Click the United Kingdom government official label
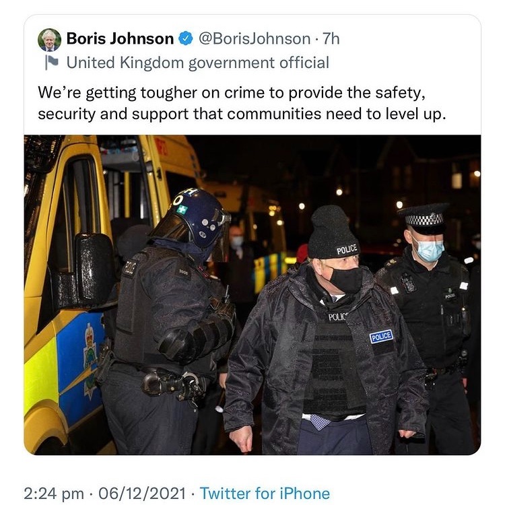 pos(198,63)
